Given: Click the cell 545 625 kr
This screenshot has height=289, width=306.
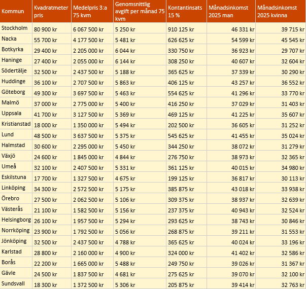Looking at the screenshot, I should 186,134.
